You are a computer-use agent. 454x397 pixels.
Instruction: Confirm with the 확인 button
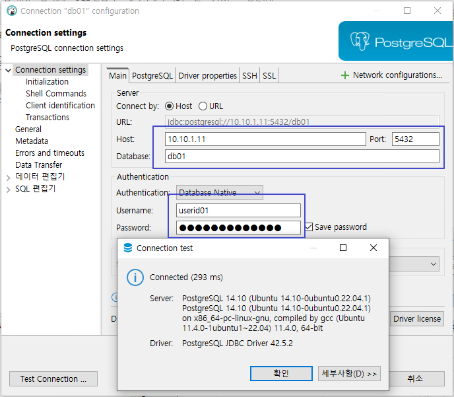(281, 373)
